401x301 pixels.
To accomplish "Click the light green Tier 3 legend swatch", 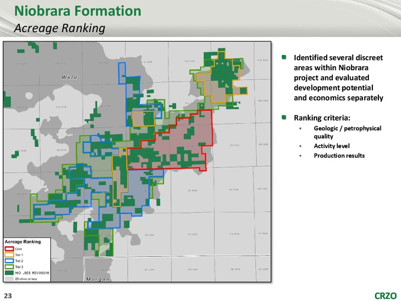I will (9, 267).
